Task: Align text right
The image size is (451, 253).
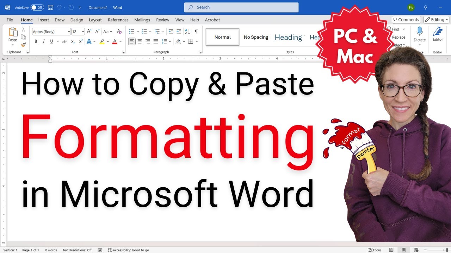Action: coord(148,41)
